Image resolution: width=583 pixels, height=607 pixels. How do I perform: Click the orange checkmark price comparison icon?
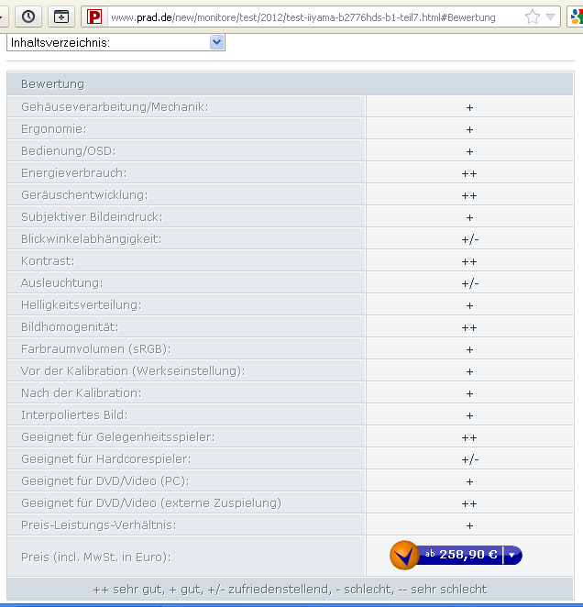(x=404, y=555)
